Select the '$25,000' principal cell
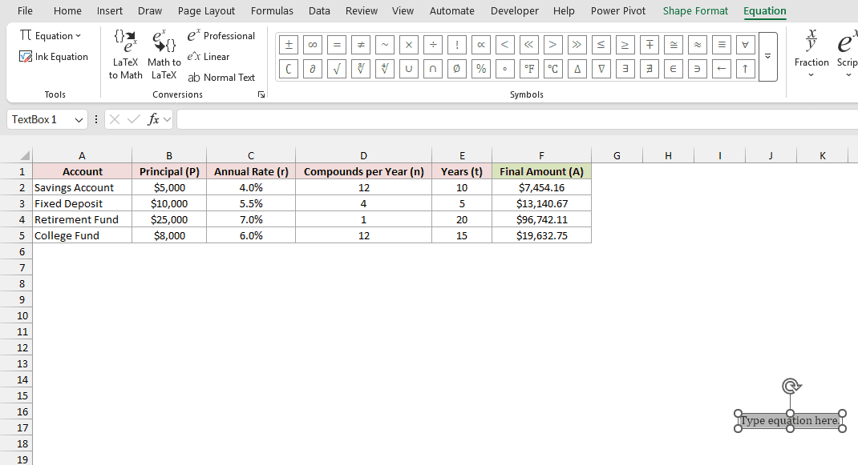Screen dimensions: 858x465 (169, 219)
